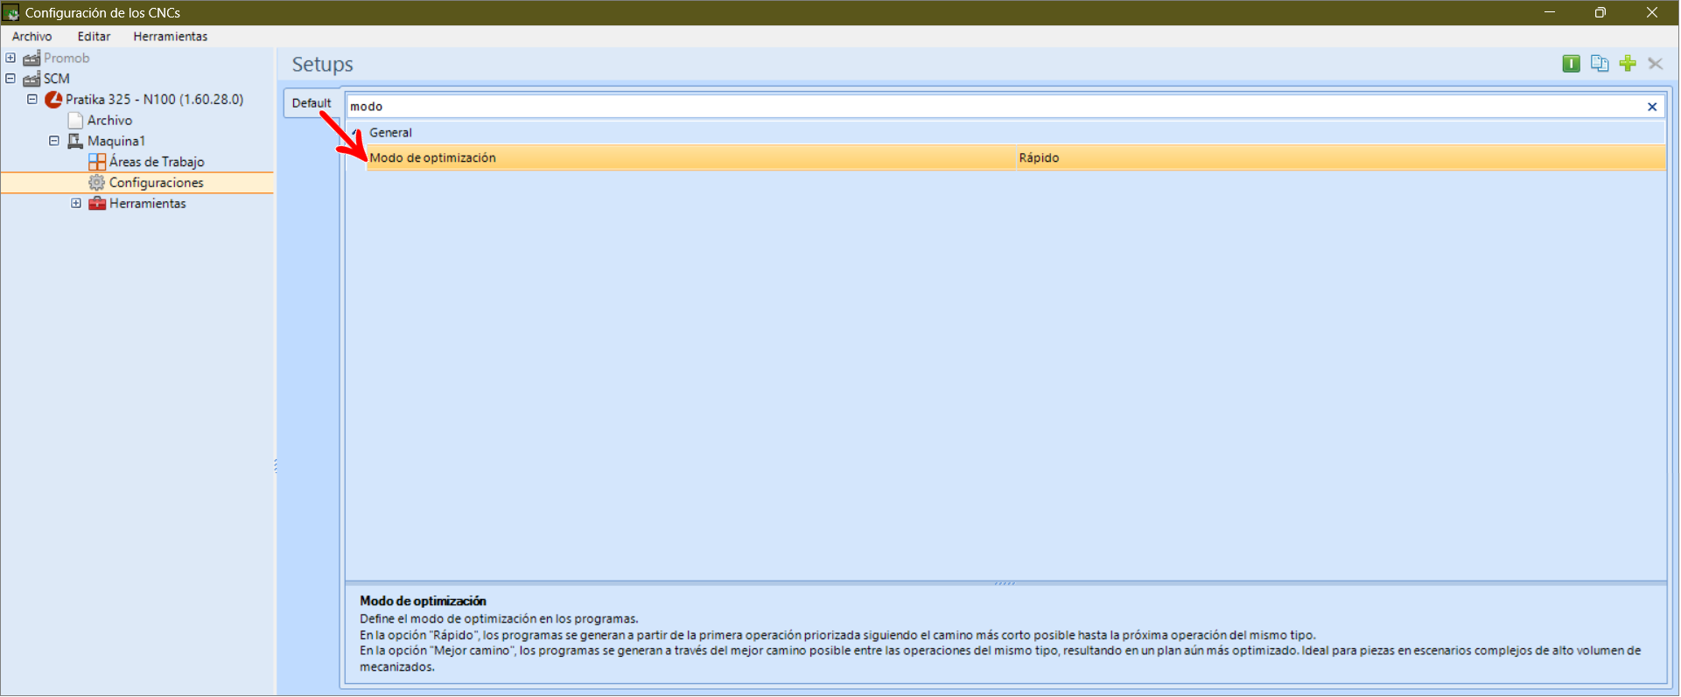Collapse the Pratika 325 - N100 node
The height and width of the screenshot is (697, 1681).
pyautogui.click(x=32, y=99)
